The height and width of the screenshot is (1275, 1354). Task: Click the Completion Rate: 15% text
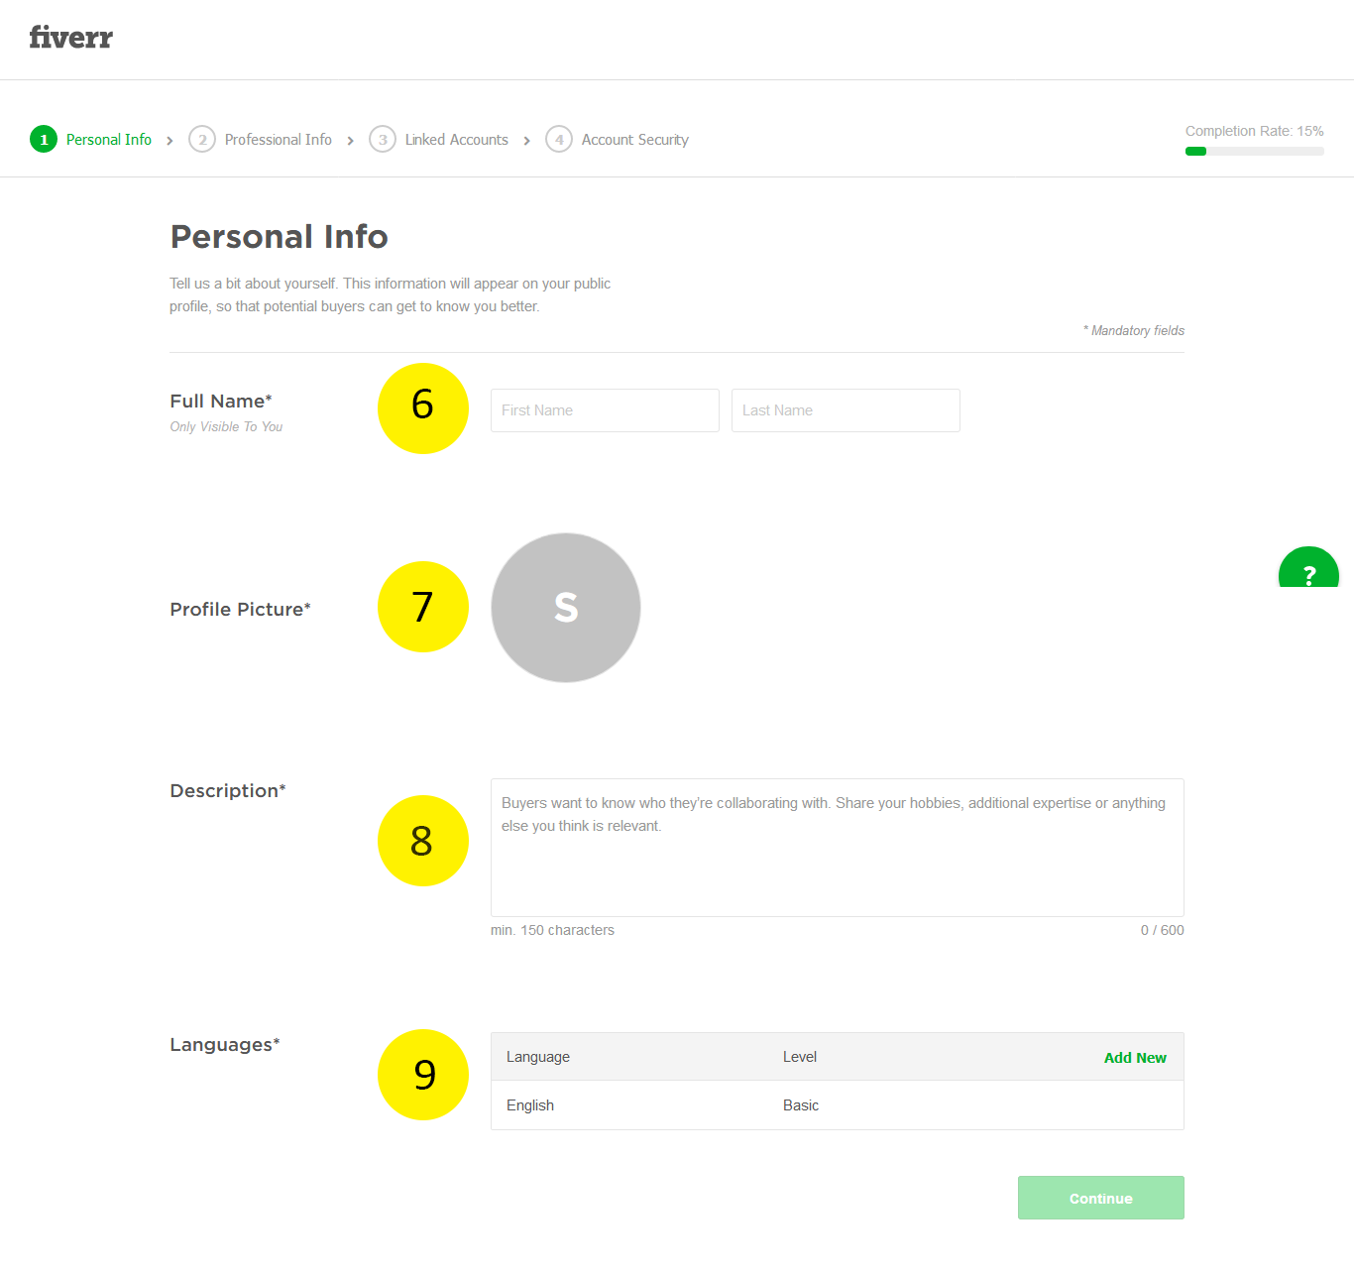1255,131
